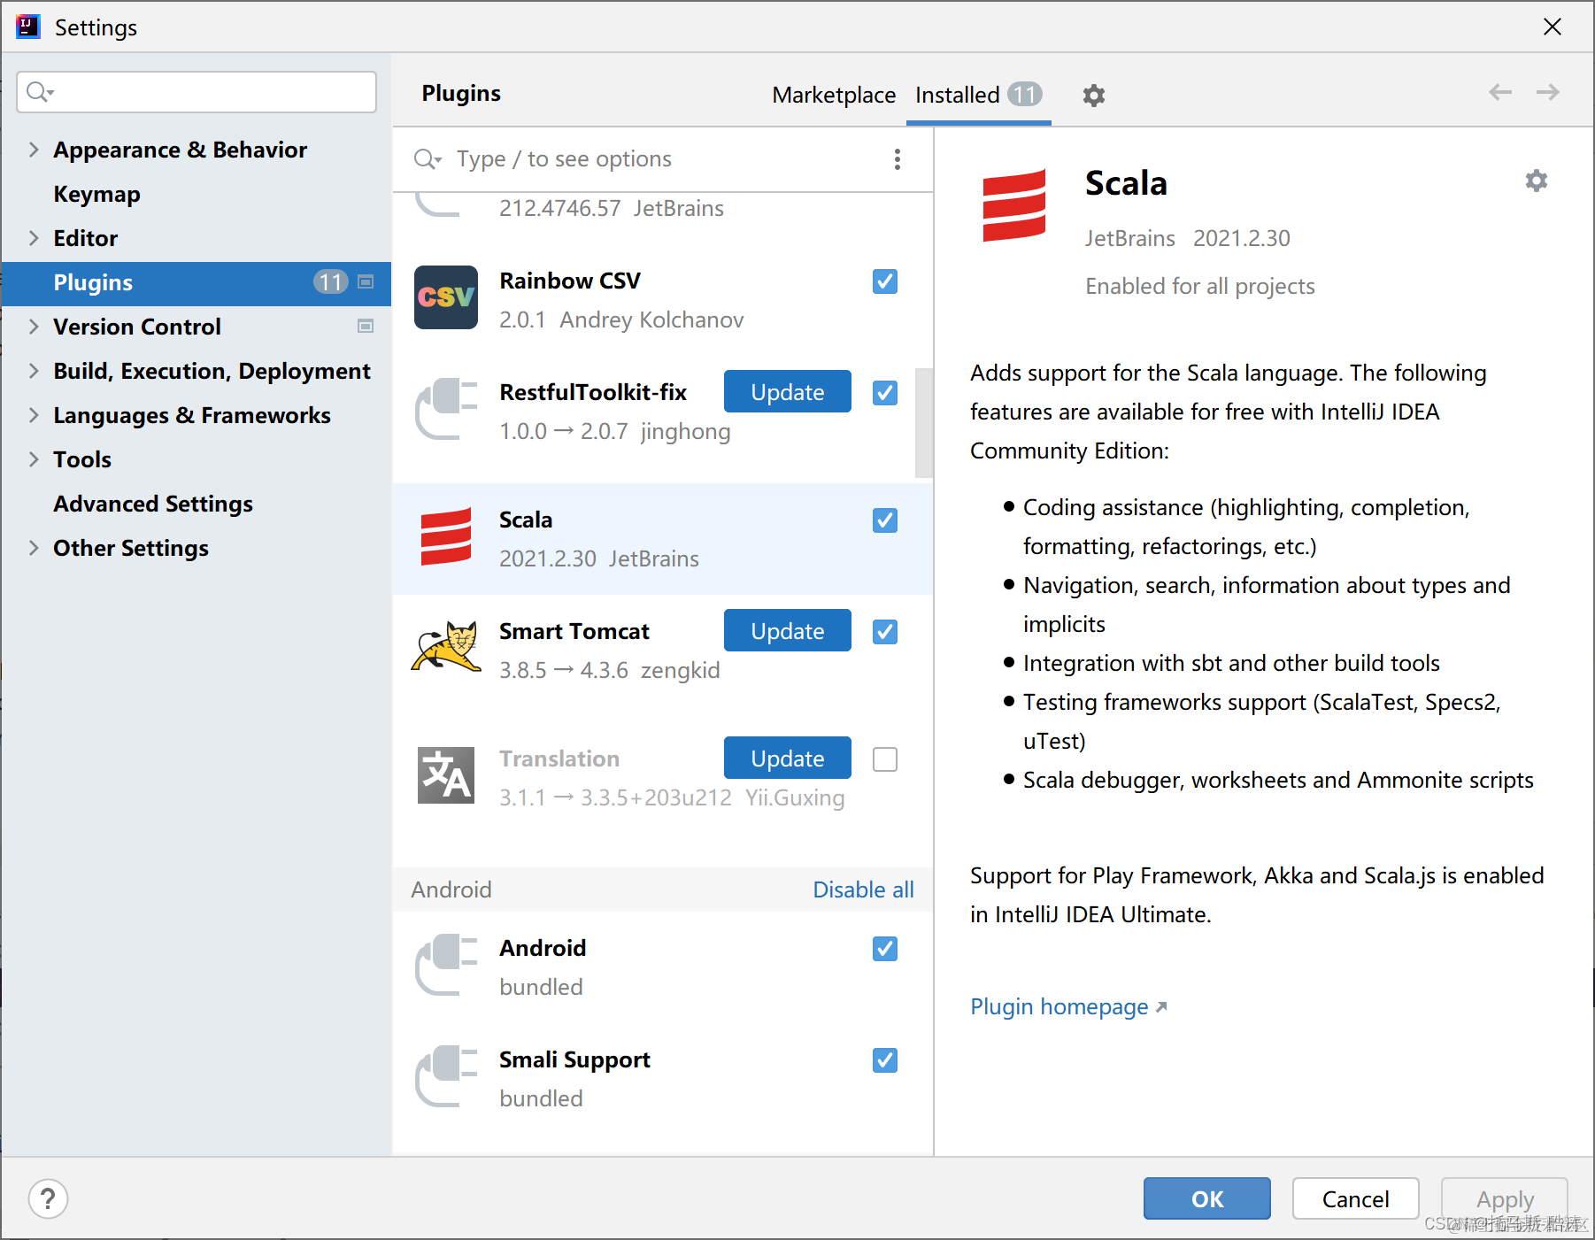The height and width of the screenshot is (1240, 1595).
Task: Click the Android plugin plug icon
Action: pyautogui.click(x=446, y=965)
